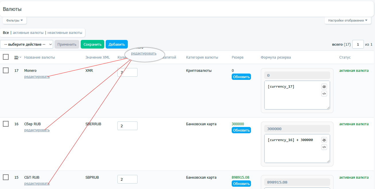Expand the Фильтры dropdown
Image resolution: width=375 pixels, height=189 pixels.
(x=15, y=21)
